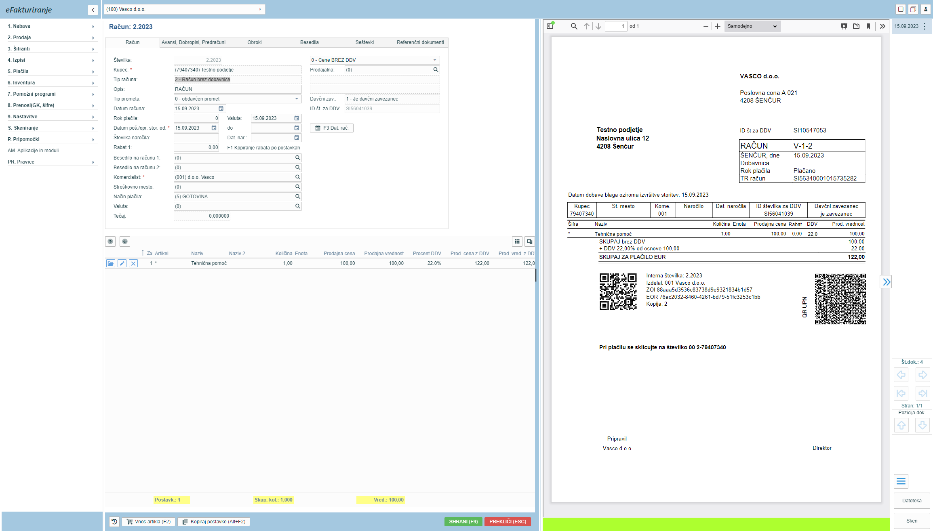Open the hamburger menu above Datoteka

(901, 481)
